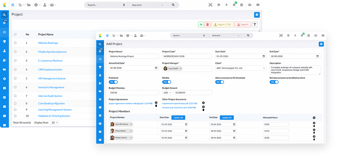Tick the select-all checkbox in project table header

pos(15,34)
